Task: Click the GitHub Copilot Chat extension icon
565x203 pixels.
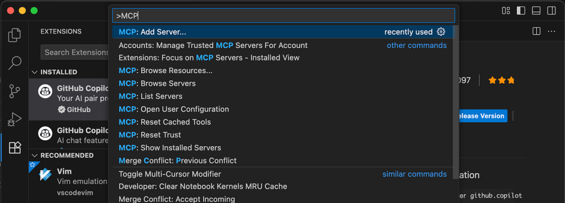Action: coord(45,134)
